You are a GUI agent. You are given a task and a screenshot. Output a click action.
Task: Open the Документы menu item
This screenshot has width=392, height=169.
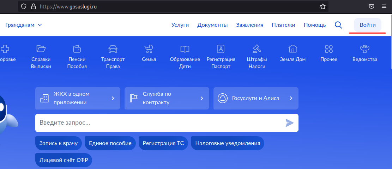coord(212,25)
